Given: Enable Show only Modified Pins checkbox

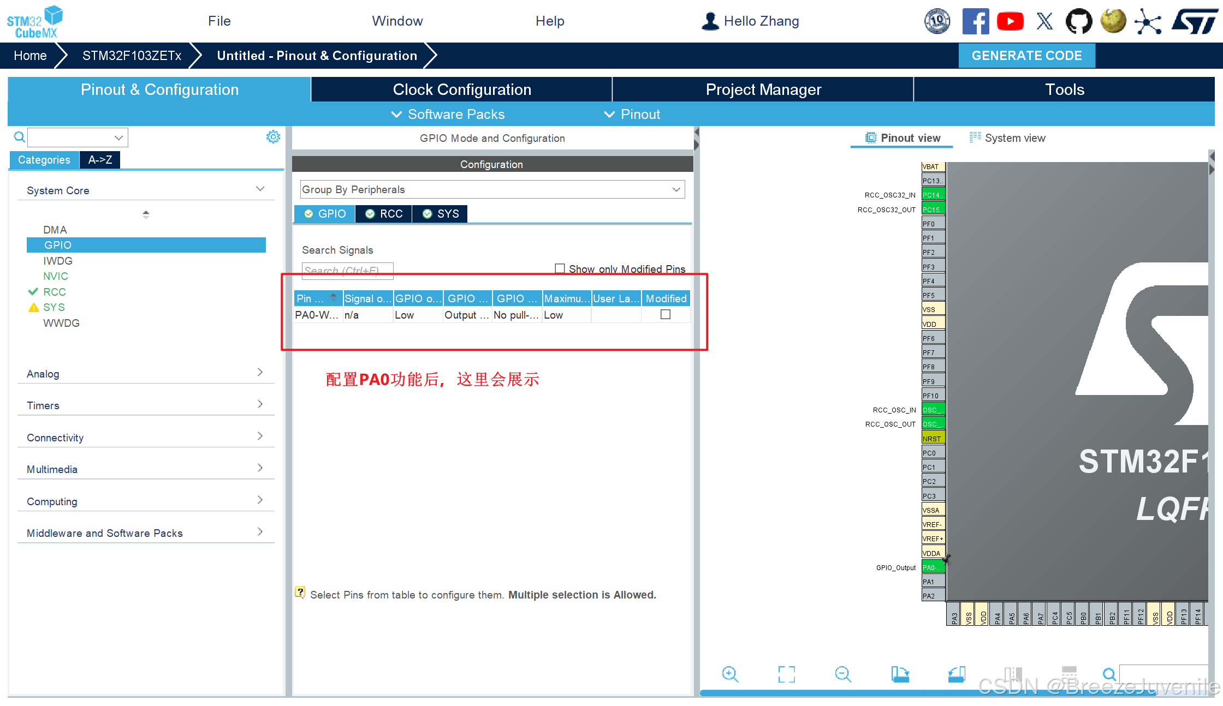Looking at the screenshot, I should click(x=560, y=268).
